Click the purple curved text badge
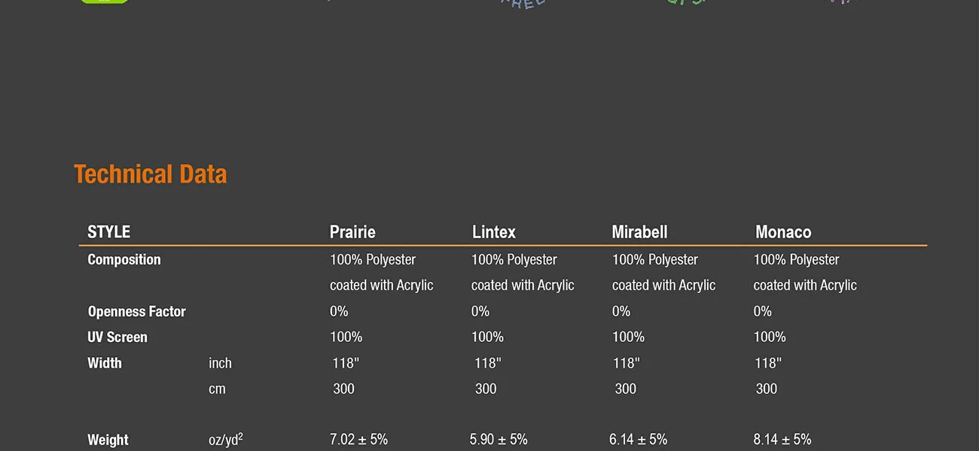979x451 pixels. pyautogui.click(x=843, y=2)
